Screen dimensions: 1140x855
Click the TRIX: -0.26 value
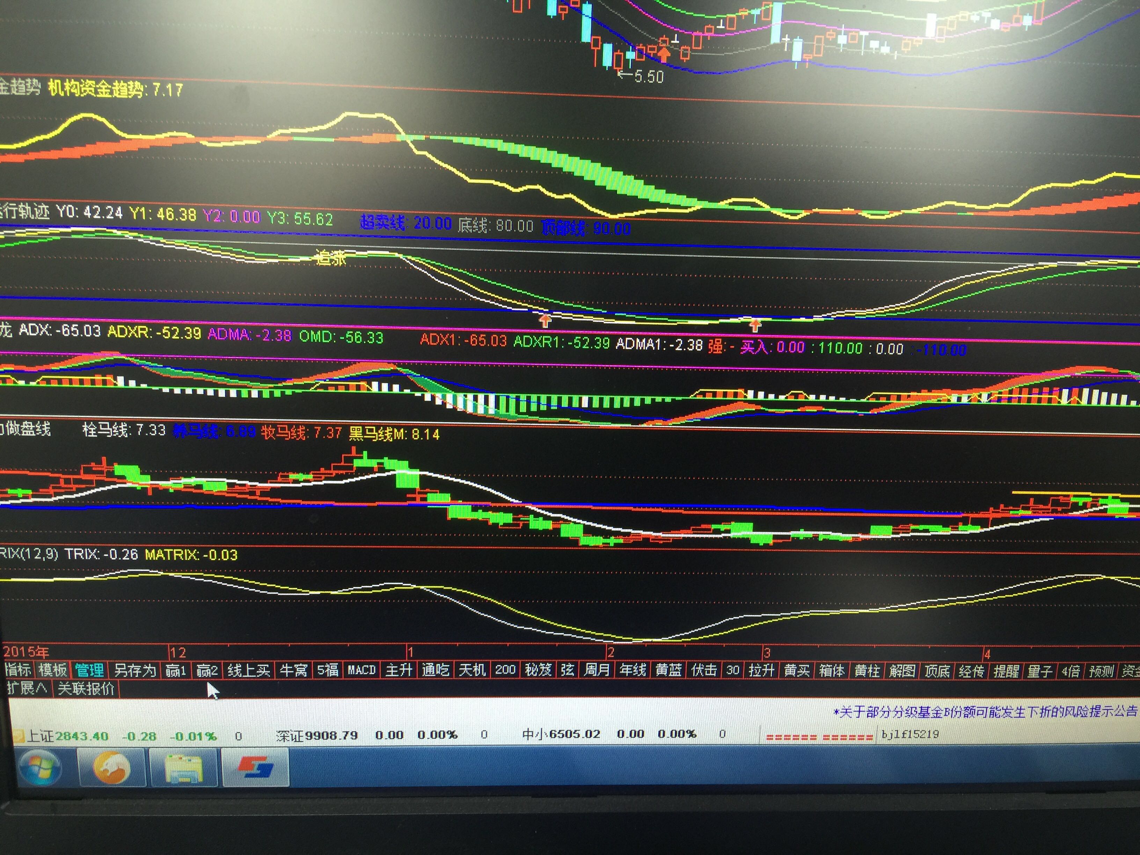pos(101,555)
